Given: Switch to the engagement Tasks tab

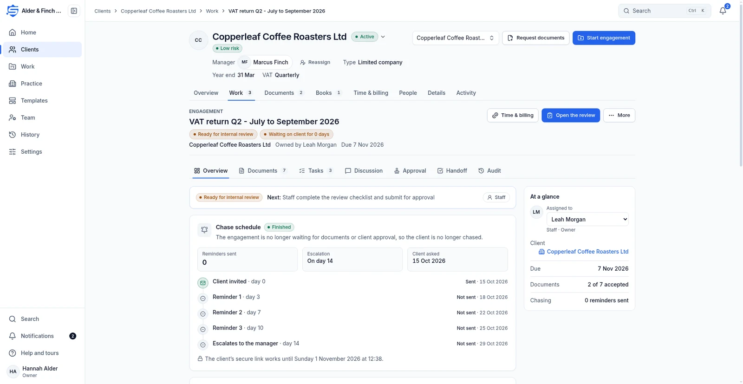Looking at the screenshot, I should click(316, 171).
